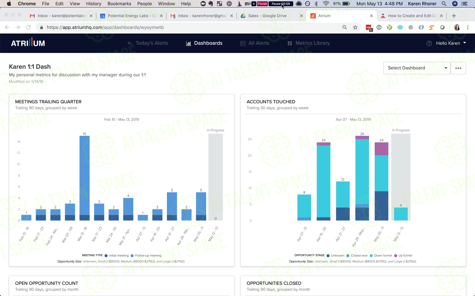This screenshot has height=296, width=475.
Task: Open Spotlight search icon
Action: [x=444, y=4]
